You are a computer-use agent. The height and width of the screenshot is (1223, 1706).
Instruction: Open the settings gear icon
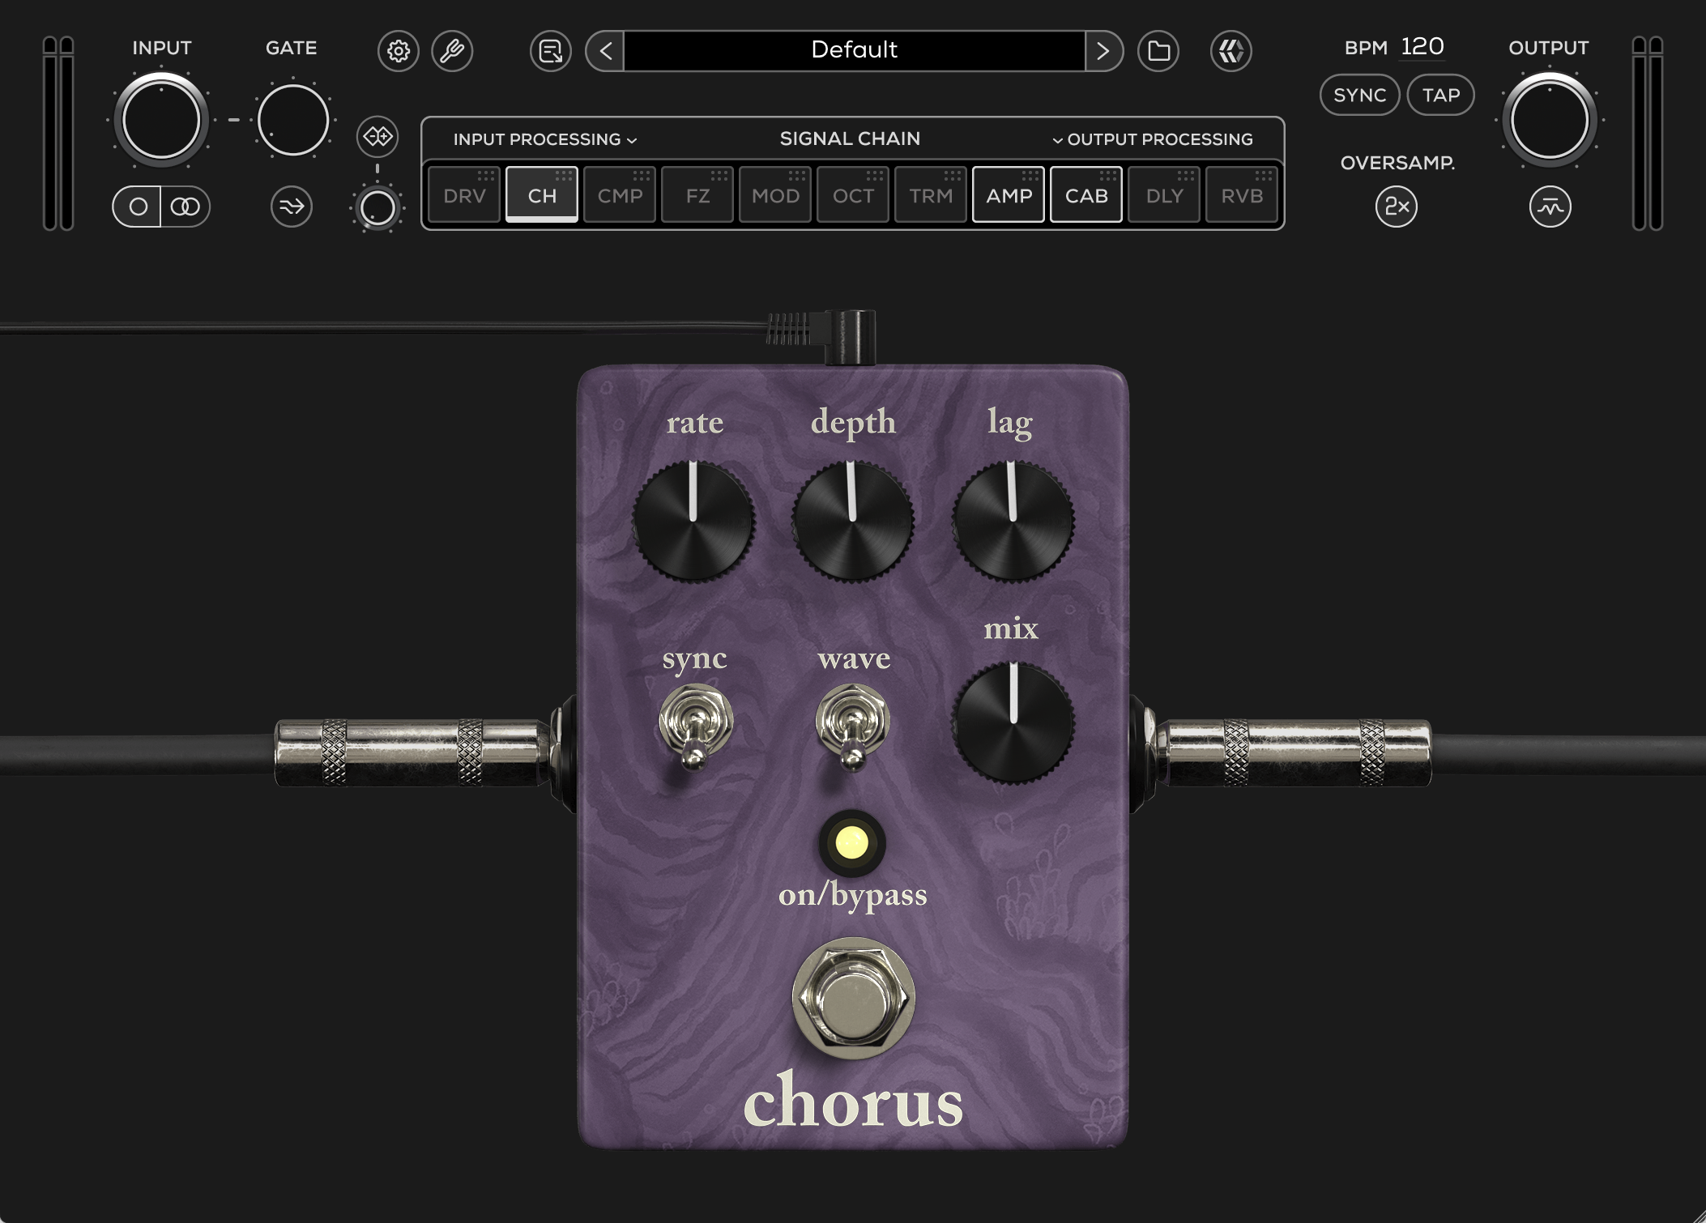(398, 51)
